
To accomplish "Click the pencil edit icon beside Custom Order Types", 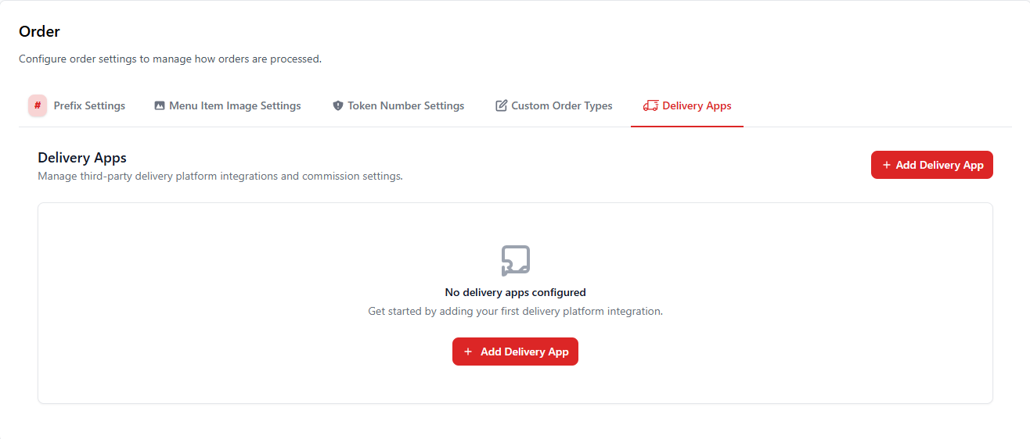I will (x=502, y=105).
